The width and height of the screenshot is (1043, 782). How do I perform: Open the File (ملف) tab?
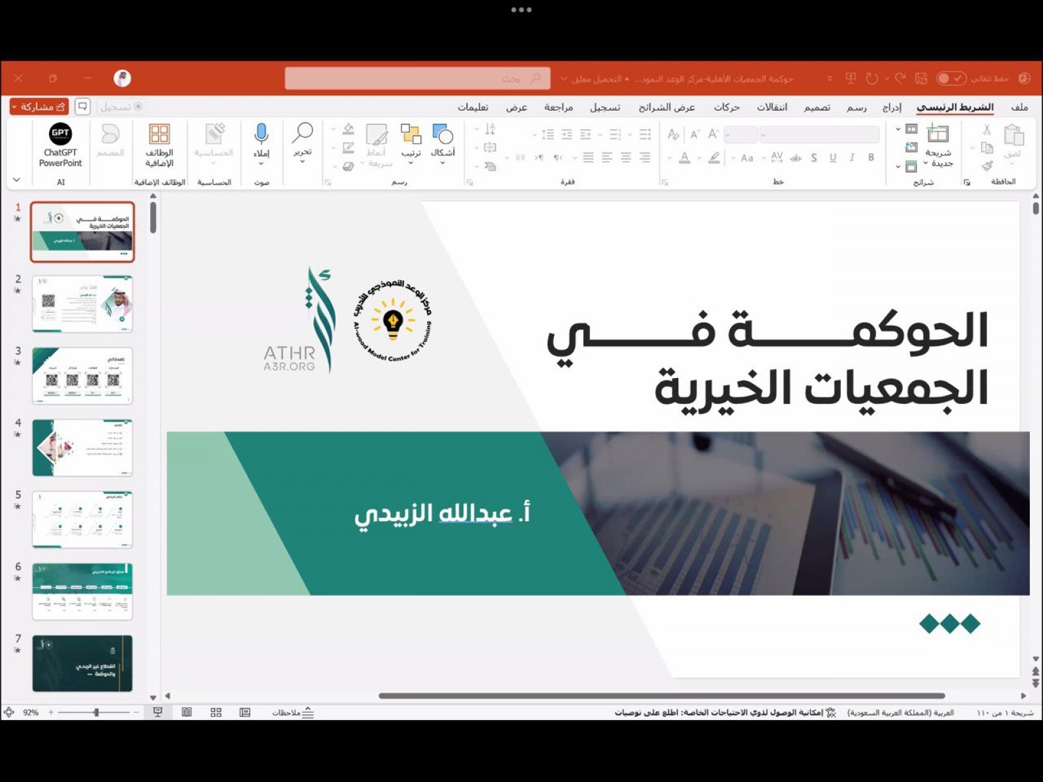point(1020,107)
